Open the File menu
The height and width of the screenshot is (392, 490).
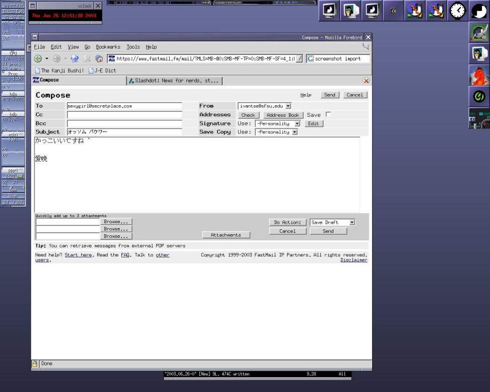[x=39, y=47]
